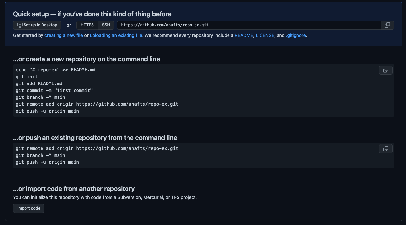Click the Set up in Desktop button
The image size is (406, 225).
click(x=37, y=25)
